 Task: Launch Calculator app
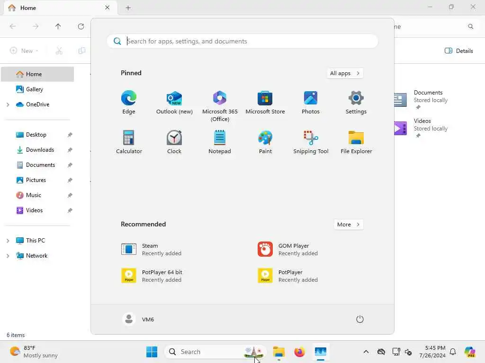click(x=129, y=142)
